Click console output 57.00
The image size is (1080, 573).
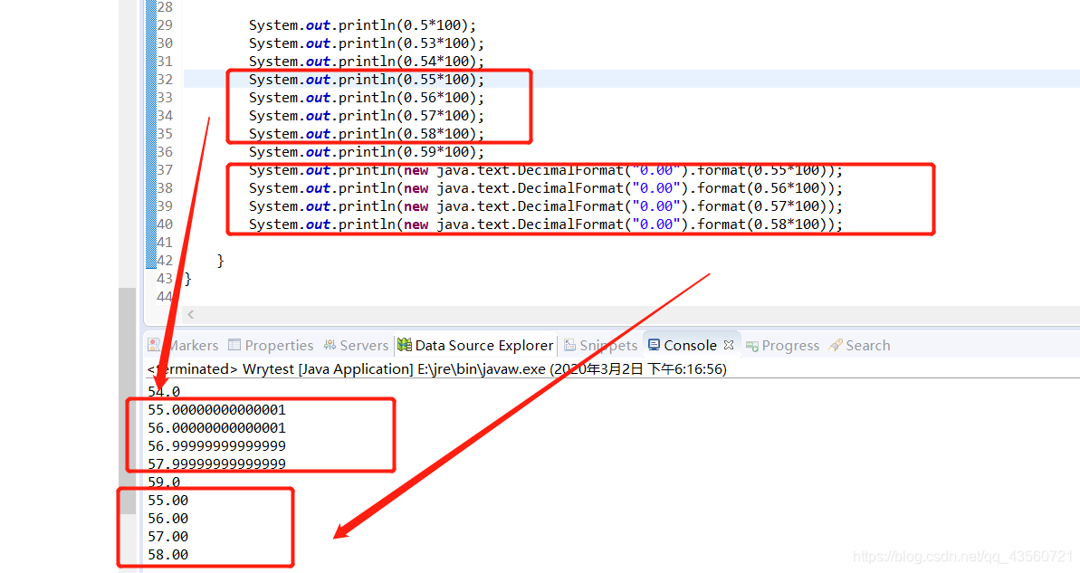pos(168,536)
